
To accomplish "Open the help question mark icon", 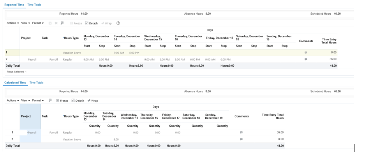I will point(118,23).
